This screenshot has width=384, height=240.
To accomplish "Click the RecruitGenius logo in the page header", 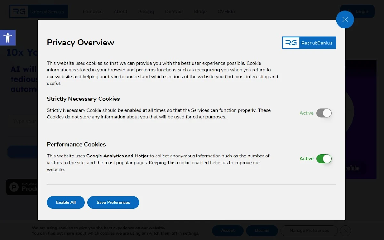I will (38, 12).
